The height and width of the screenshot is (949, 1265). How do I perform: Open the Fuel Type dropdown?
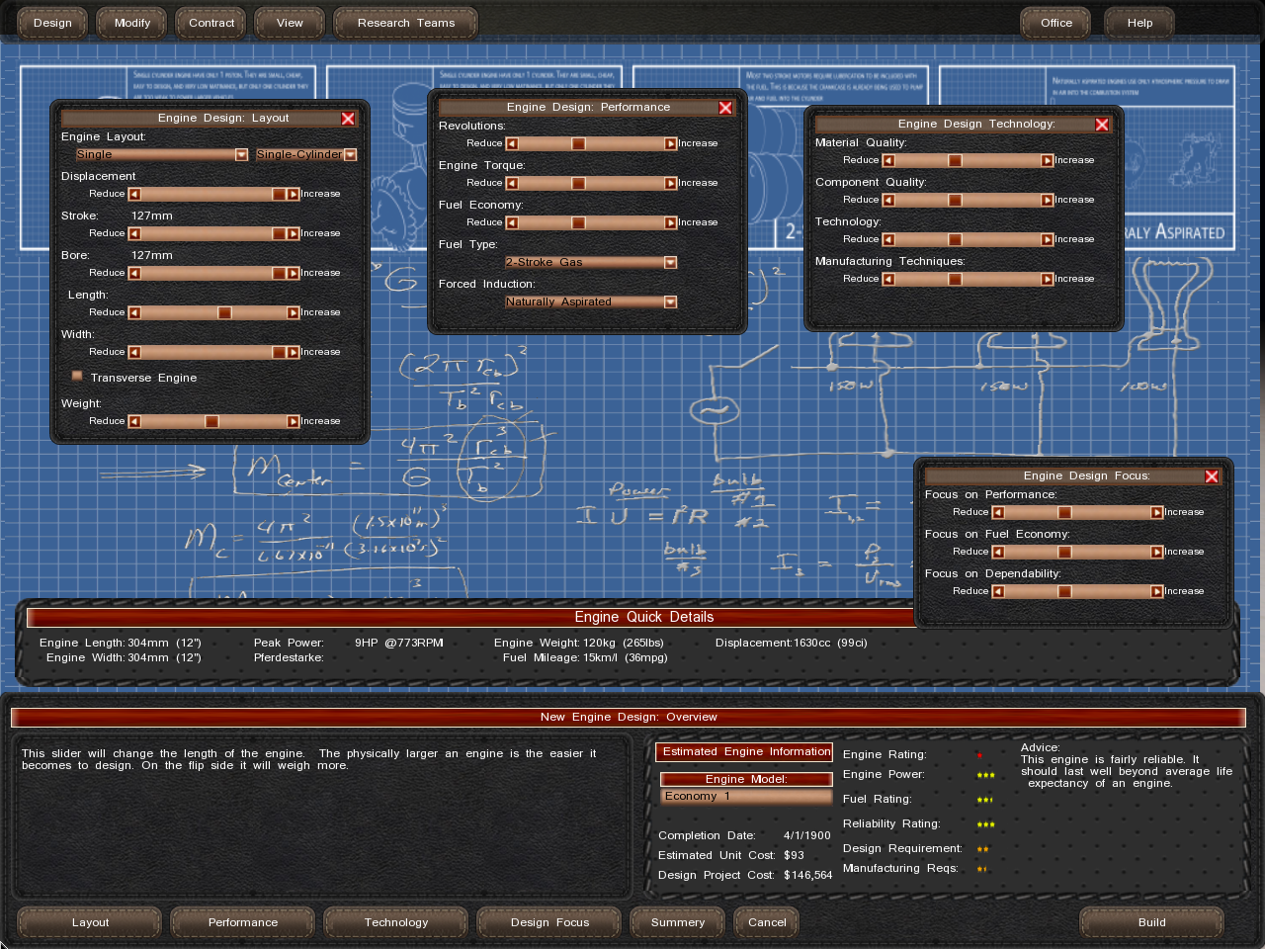(670, 262)
